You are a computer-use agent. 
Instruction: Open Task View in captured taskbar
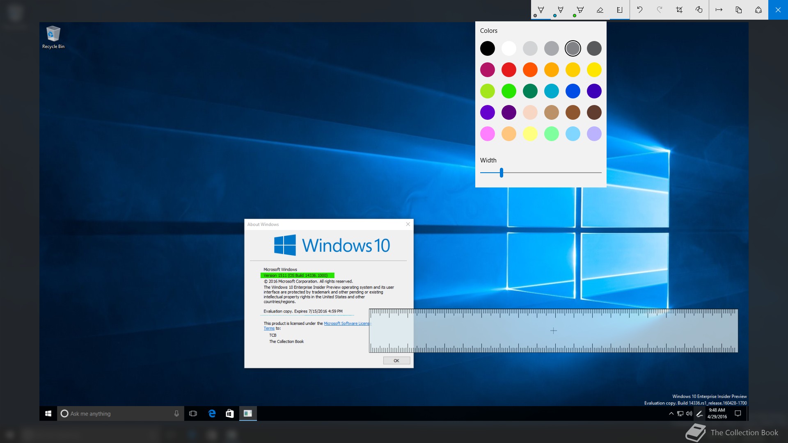[x=193, y=413]
